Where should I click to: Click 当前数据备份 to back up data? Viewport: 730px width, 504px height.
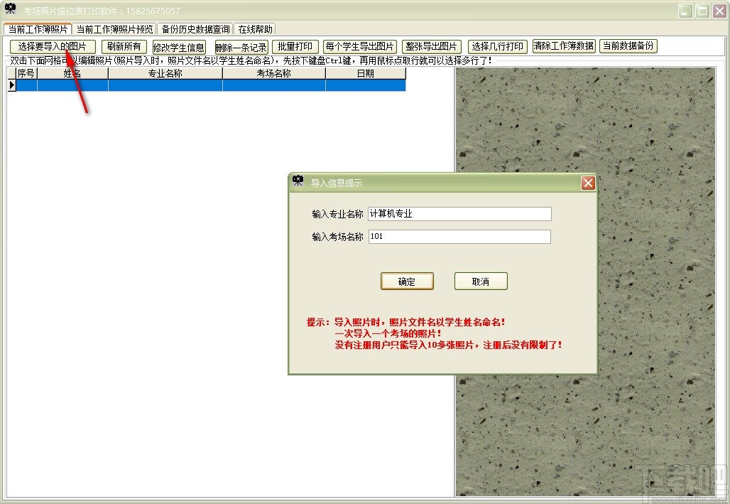pos(628,45)
